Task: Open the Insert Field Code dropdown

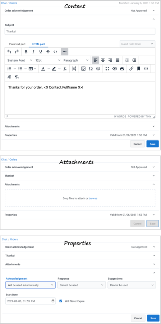Action: point(137,44)
